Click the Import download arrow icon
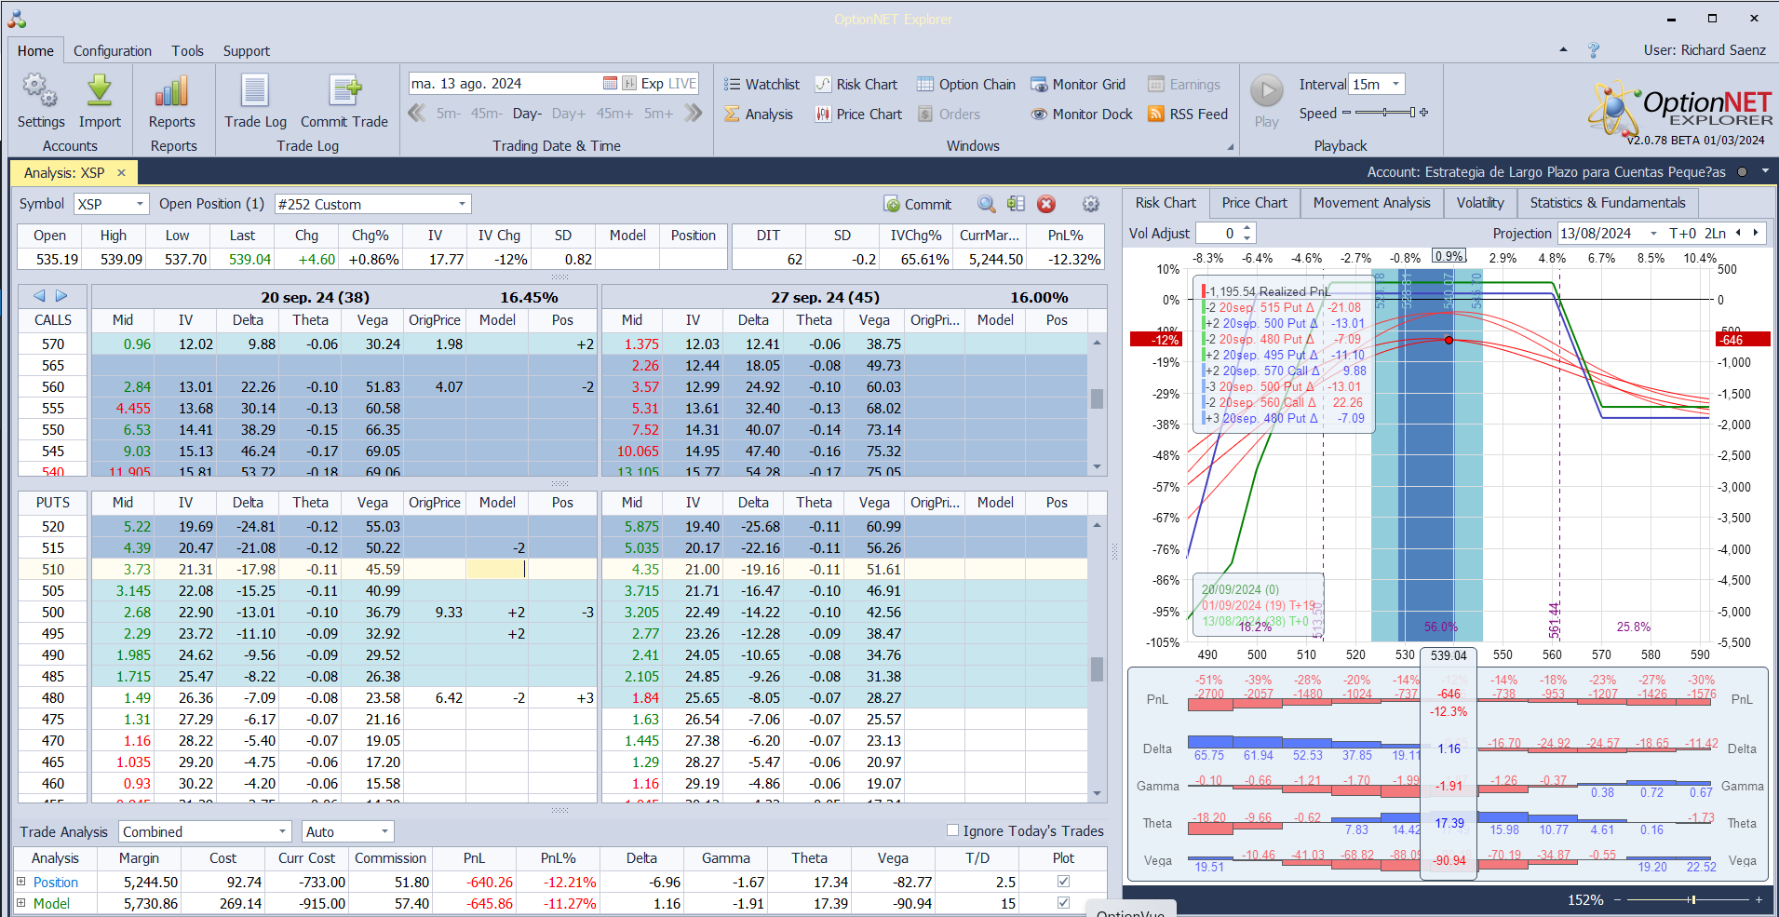The image size is (1779, 917). [x=100, y=91]
